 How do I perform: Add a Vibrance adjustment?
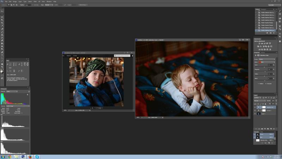(270, 43)
